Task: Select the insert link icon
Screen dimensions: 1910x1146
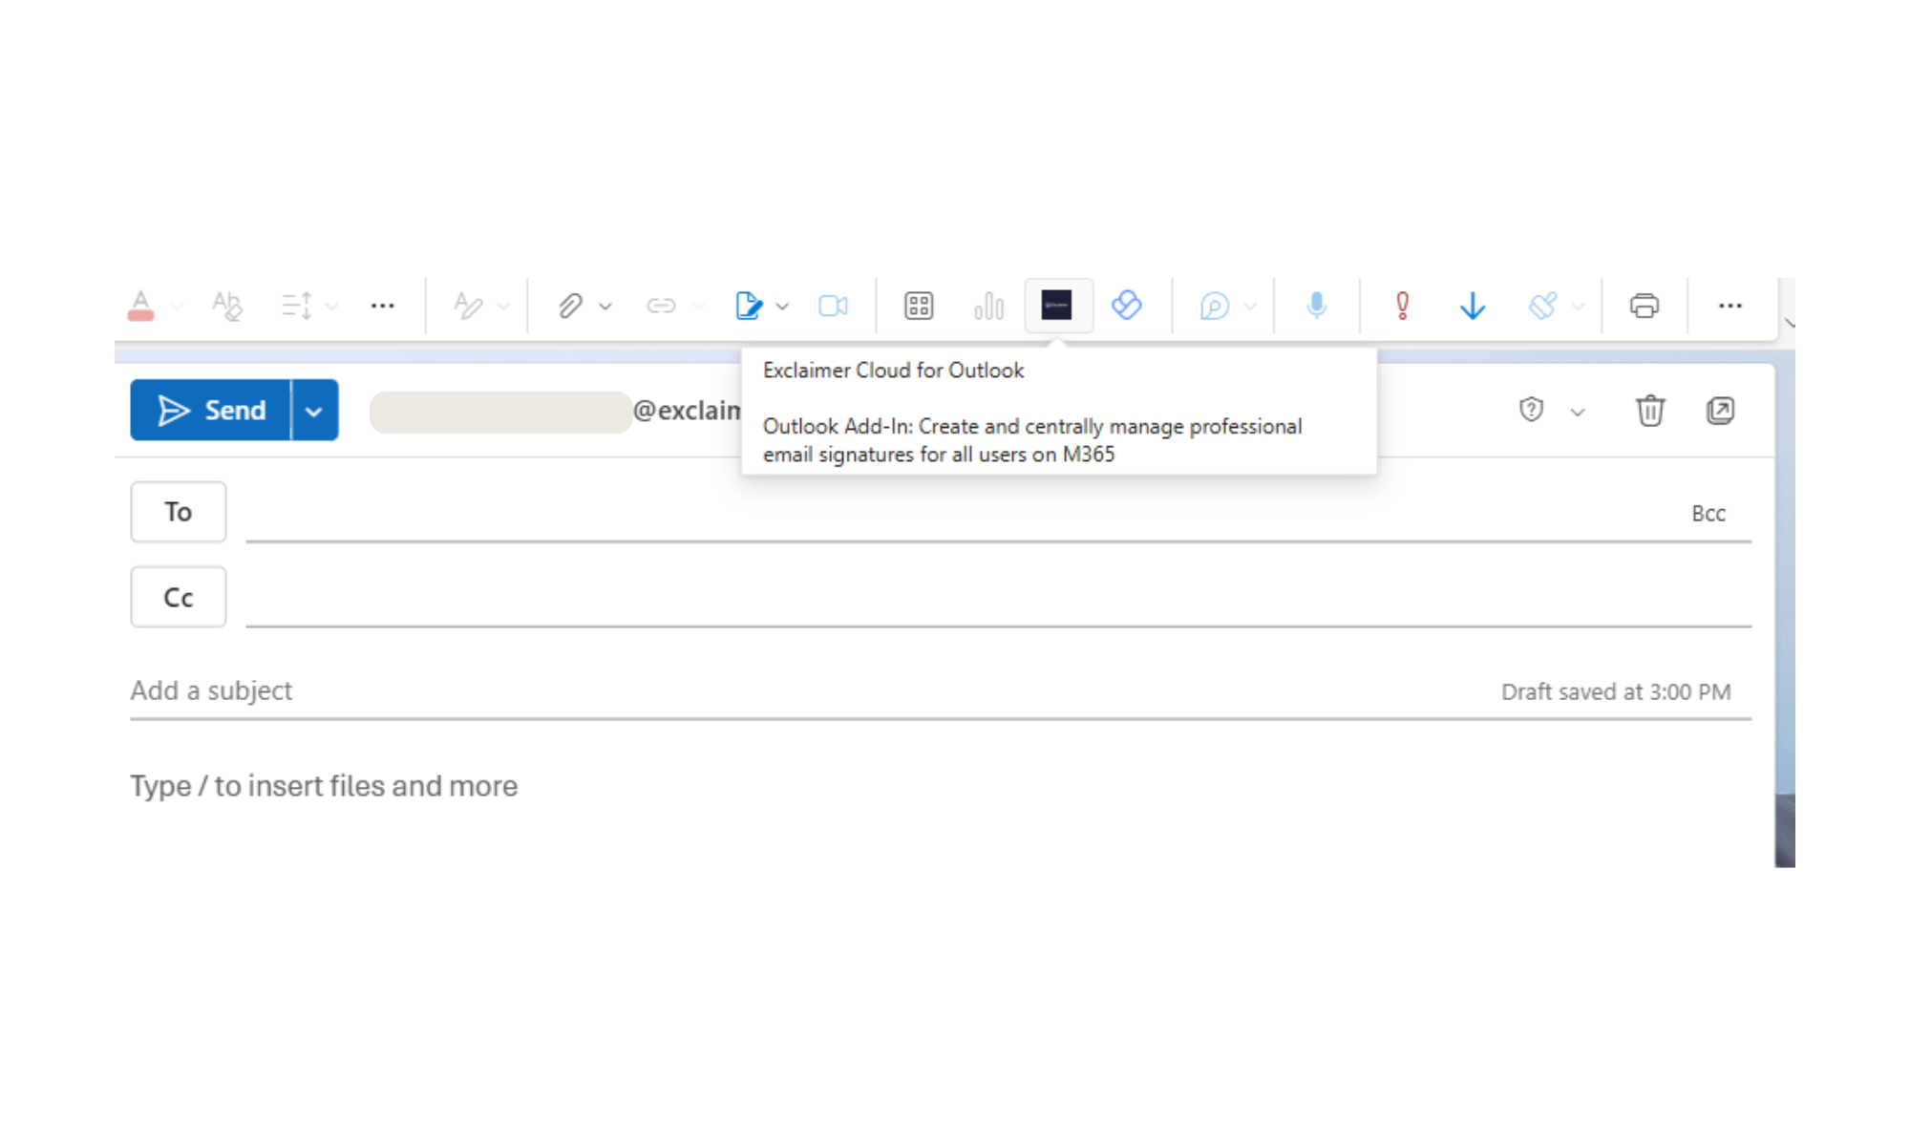Action: pos(659,306)
